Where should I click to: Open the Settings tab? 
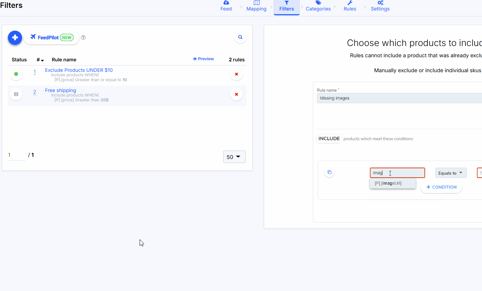click(x=380, y=6)
